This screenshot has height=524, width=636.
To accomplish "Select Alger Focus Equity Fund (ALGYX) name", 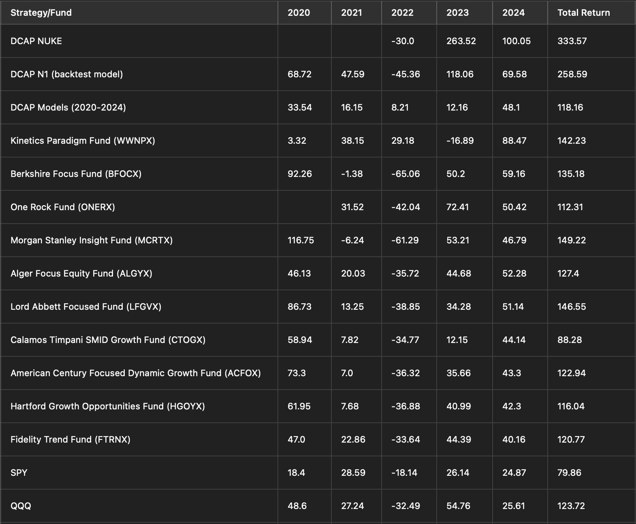I will (x=81, y=273).
